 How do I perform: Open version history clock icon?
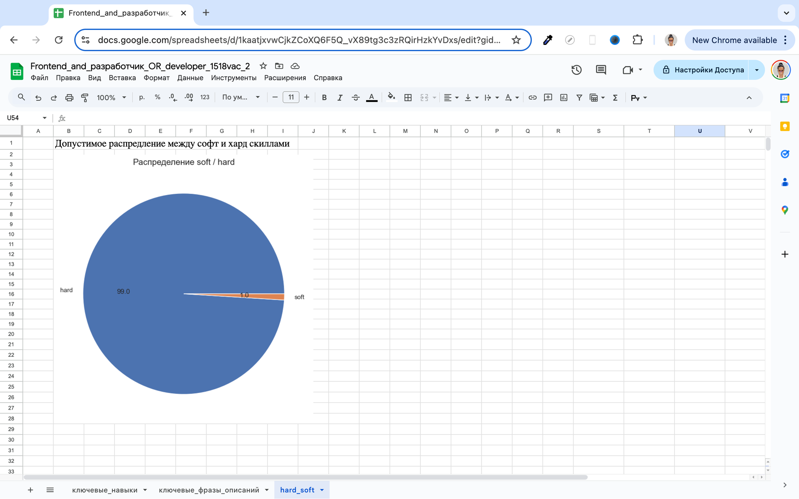[x=576, y=70]
